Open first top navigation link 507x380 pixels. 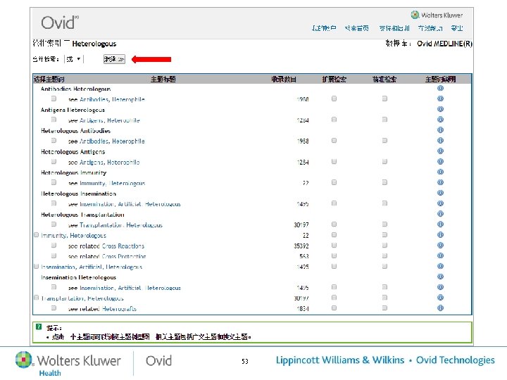(x=324, y=28)
